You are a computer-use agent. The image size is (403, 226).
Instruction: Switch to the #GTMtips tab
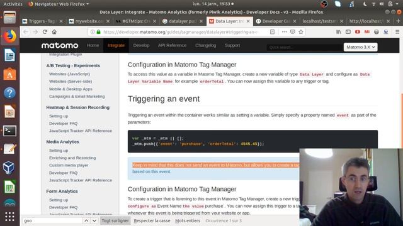point(136,21)
